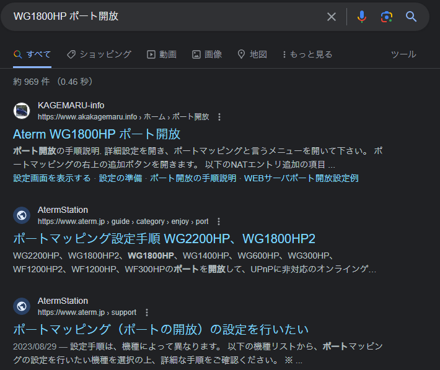Clear the search box with the X icon
The height and width of the screenshot is (370, 440).
[x=332, y=17]
